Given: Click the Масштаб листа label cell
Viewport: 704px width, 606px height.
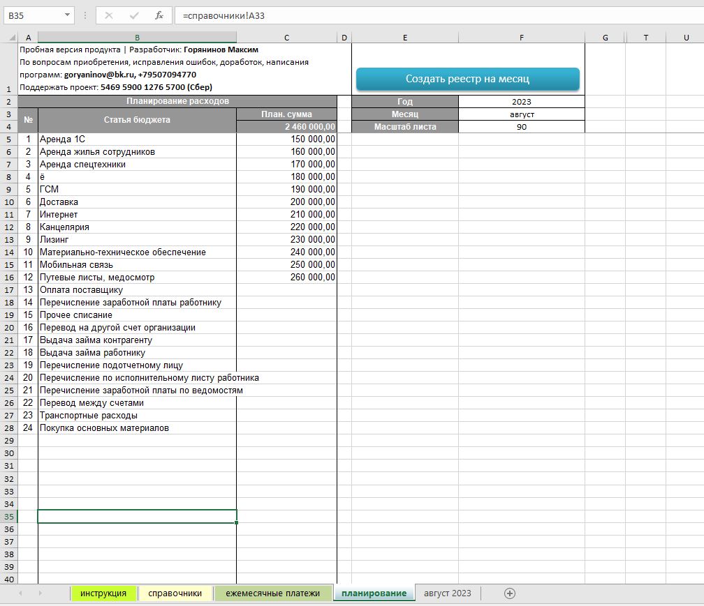Looking at the screenshot, I should [x=405, y=127].
